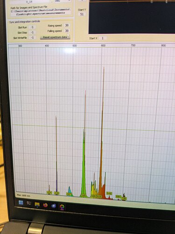
Task: Select the Falling speed value field
Action: click(67, 31)
